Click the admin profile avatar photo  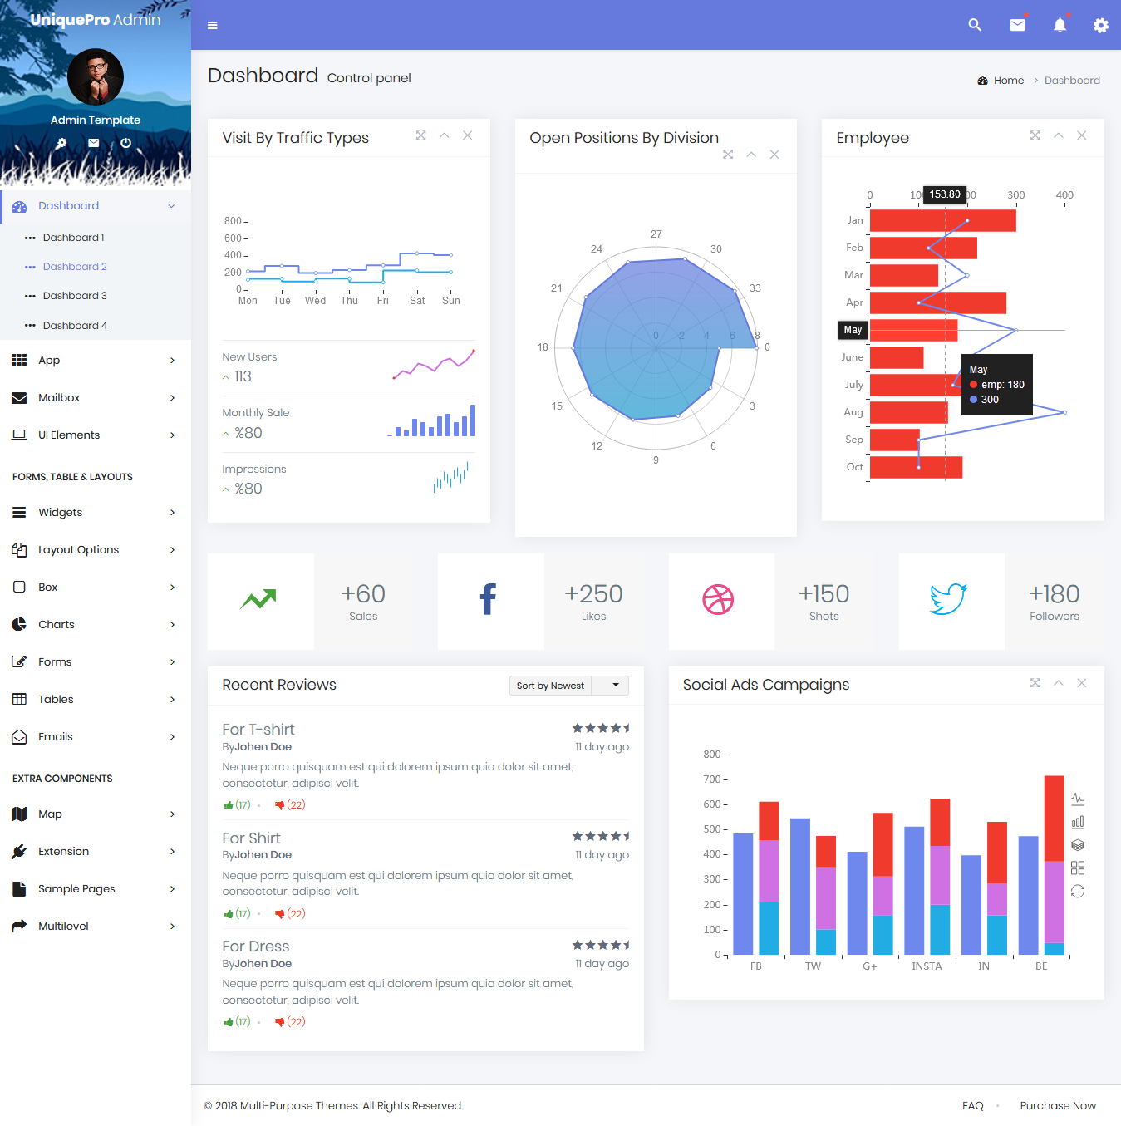click(x=96, y=76)
